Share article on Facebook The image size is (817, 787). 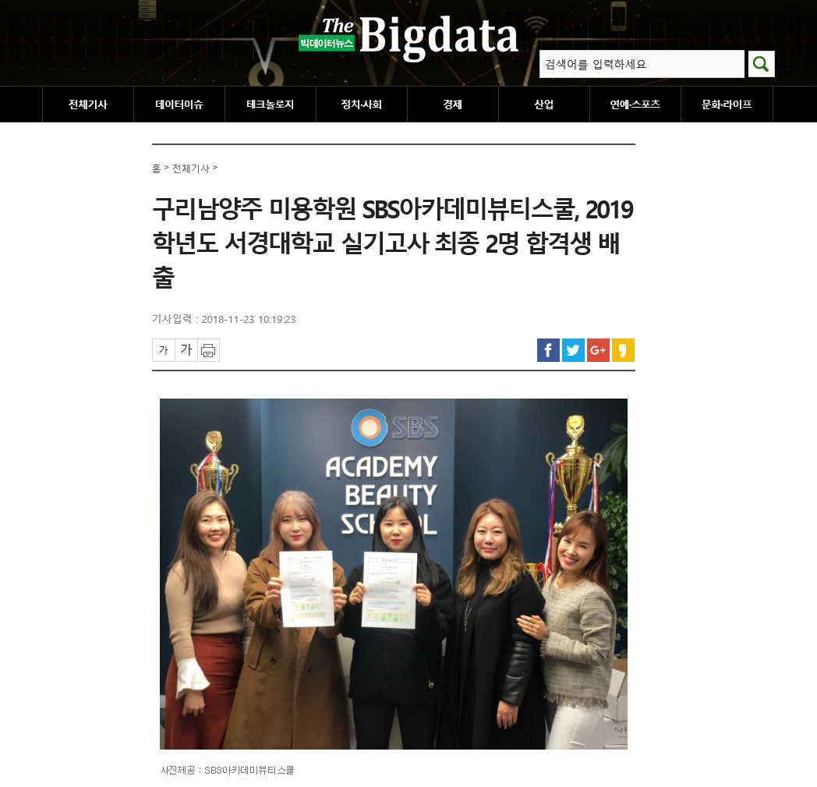coord(548,350)
